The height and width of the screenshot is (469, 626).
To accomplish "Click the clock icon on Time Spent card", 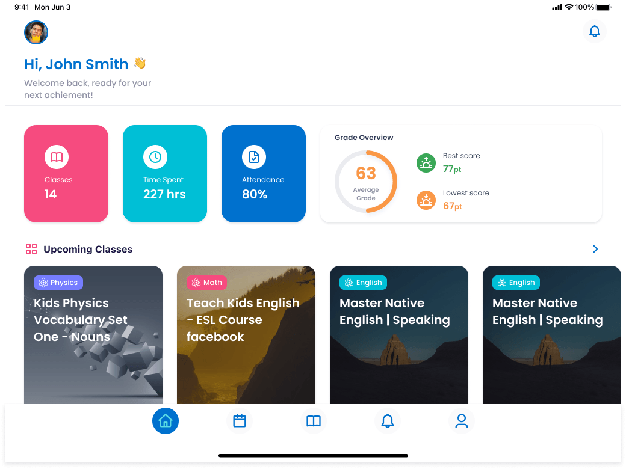I will click(x=155, y=158).
